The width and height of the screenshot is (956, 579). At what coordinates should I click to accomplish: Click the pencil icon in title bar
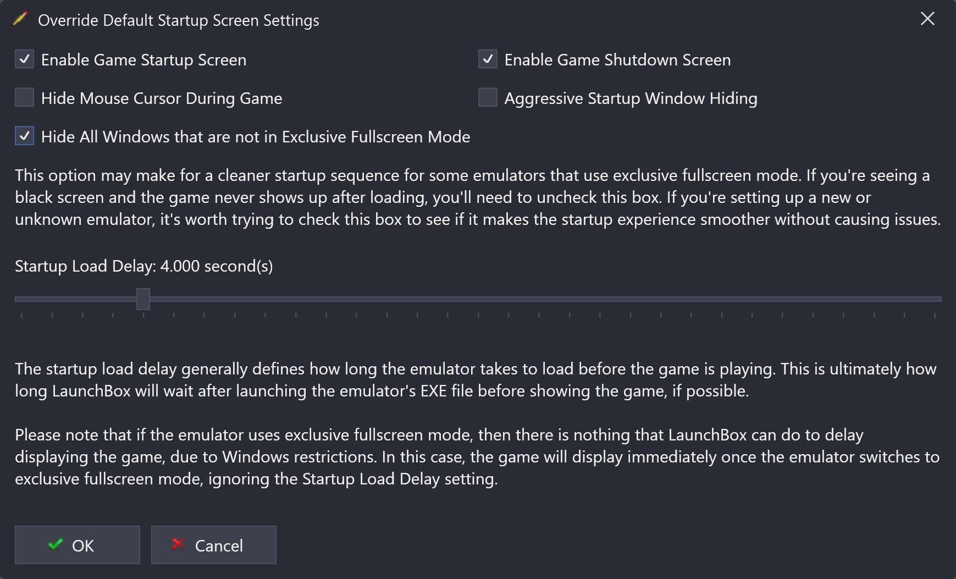(20, 19)
